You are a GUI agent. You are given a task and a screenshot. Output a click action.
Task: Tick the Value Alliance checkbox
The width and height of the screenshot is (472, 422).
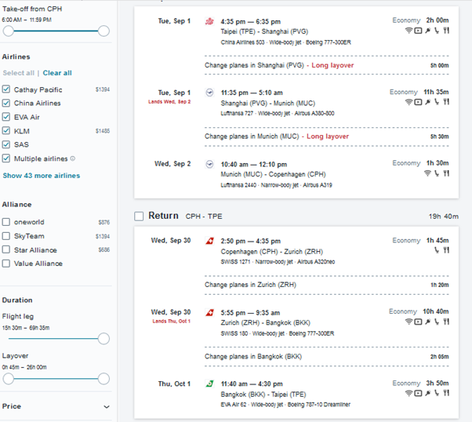[x=6, y=264]
